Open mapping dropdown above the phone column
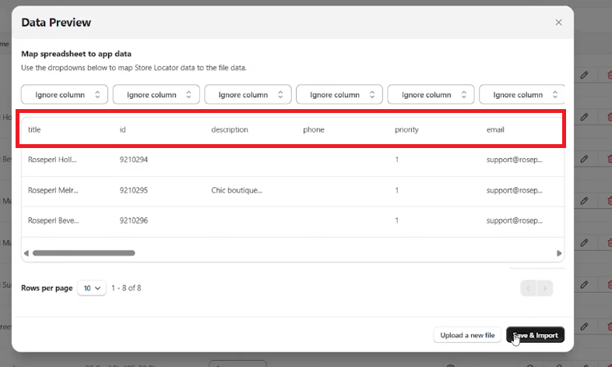 (339, 94)
